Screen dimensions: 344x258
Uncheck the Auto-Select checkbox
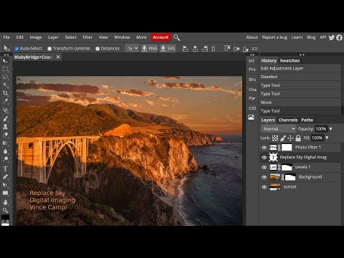[x=16, y=49]
